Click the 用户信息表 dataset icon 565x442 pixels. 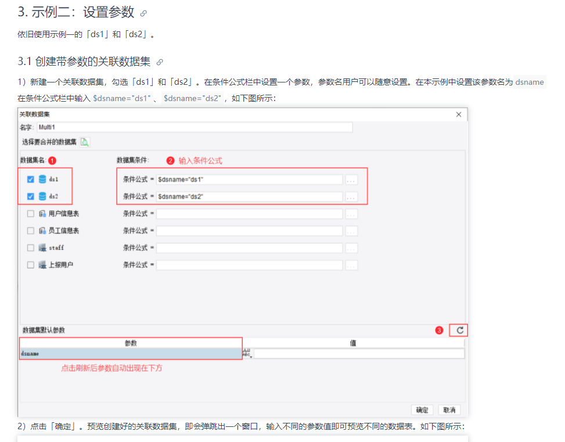(42, 213)
